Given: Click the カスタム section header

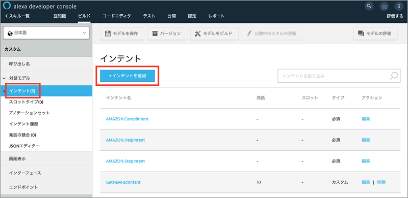Looking at the screenshot, I should pos(46,49).
